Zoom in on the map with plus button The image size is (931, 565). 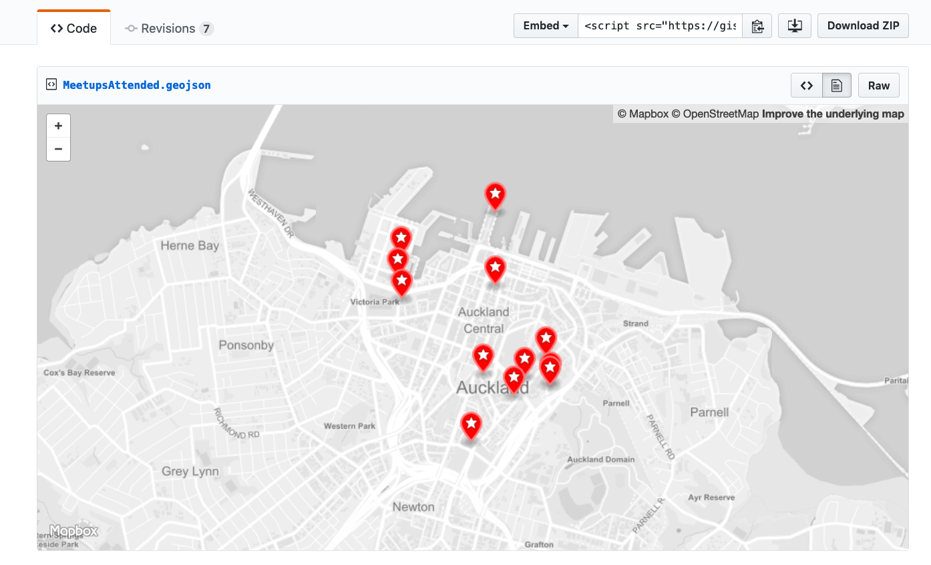[x=58, y=126]
